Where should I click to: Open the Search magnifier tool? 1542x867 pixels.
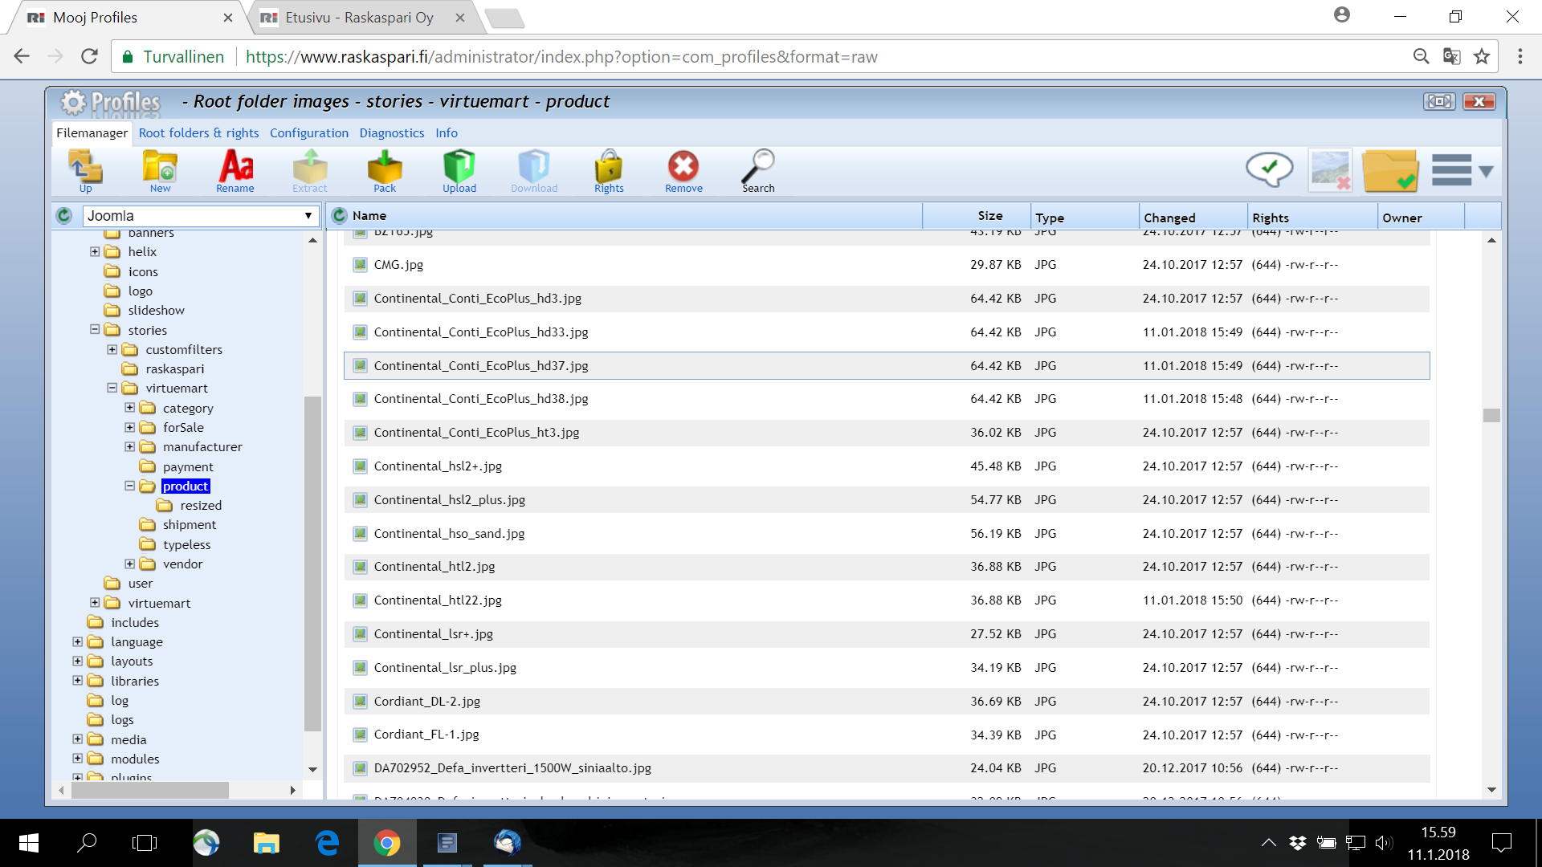point(758,170)
